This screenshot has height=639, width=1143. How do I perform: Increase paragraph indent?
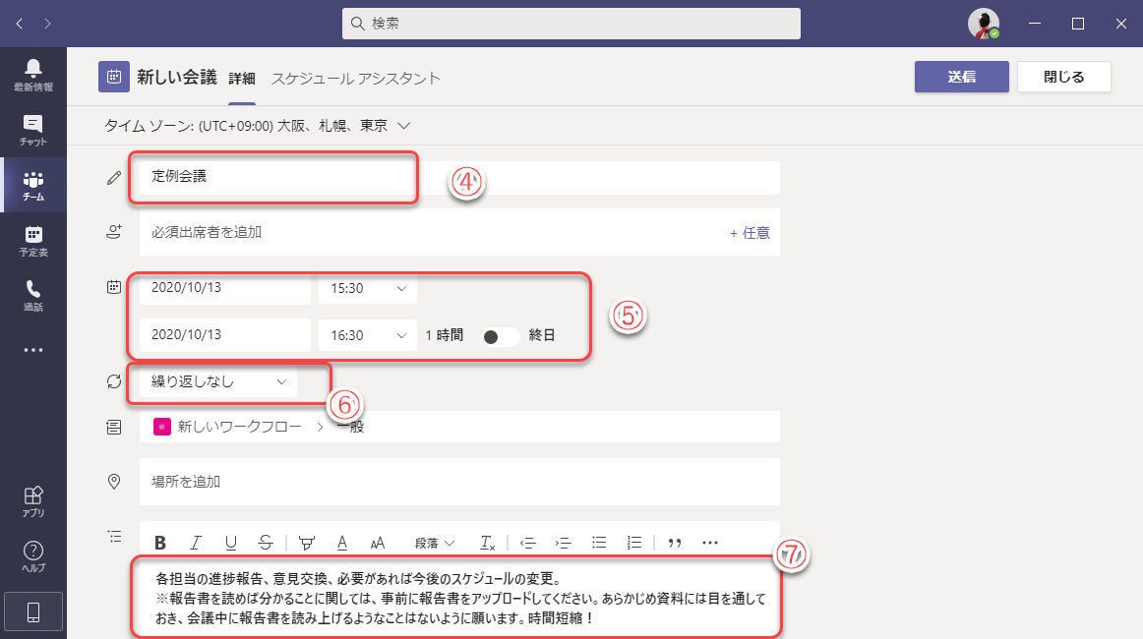click(563, 543)
